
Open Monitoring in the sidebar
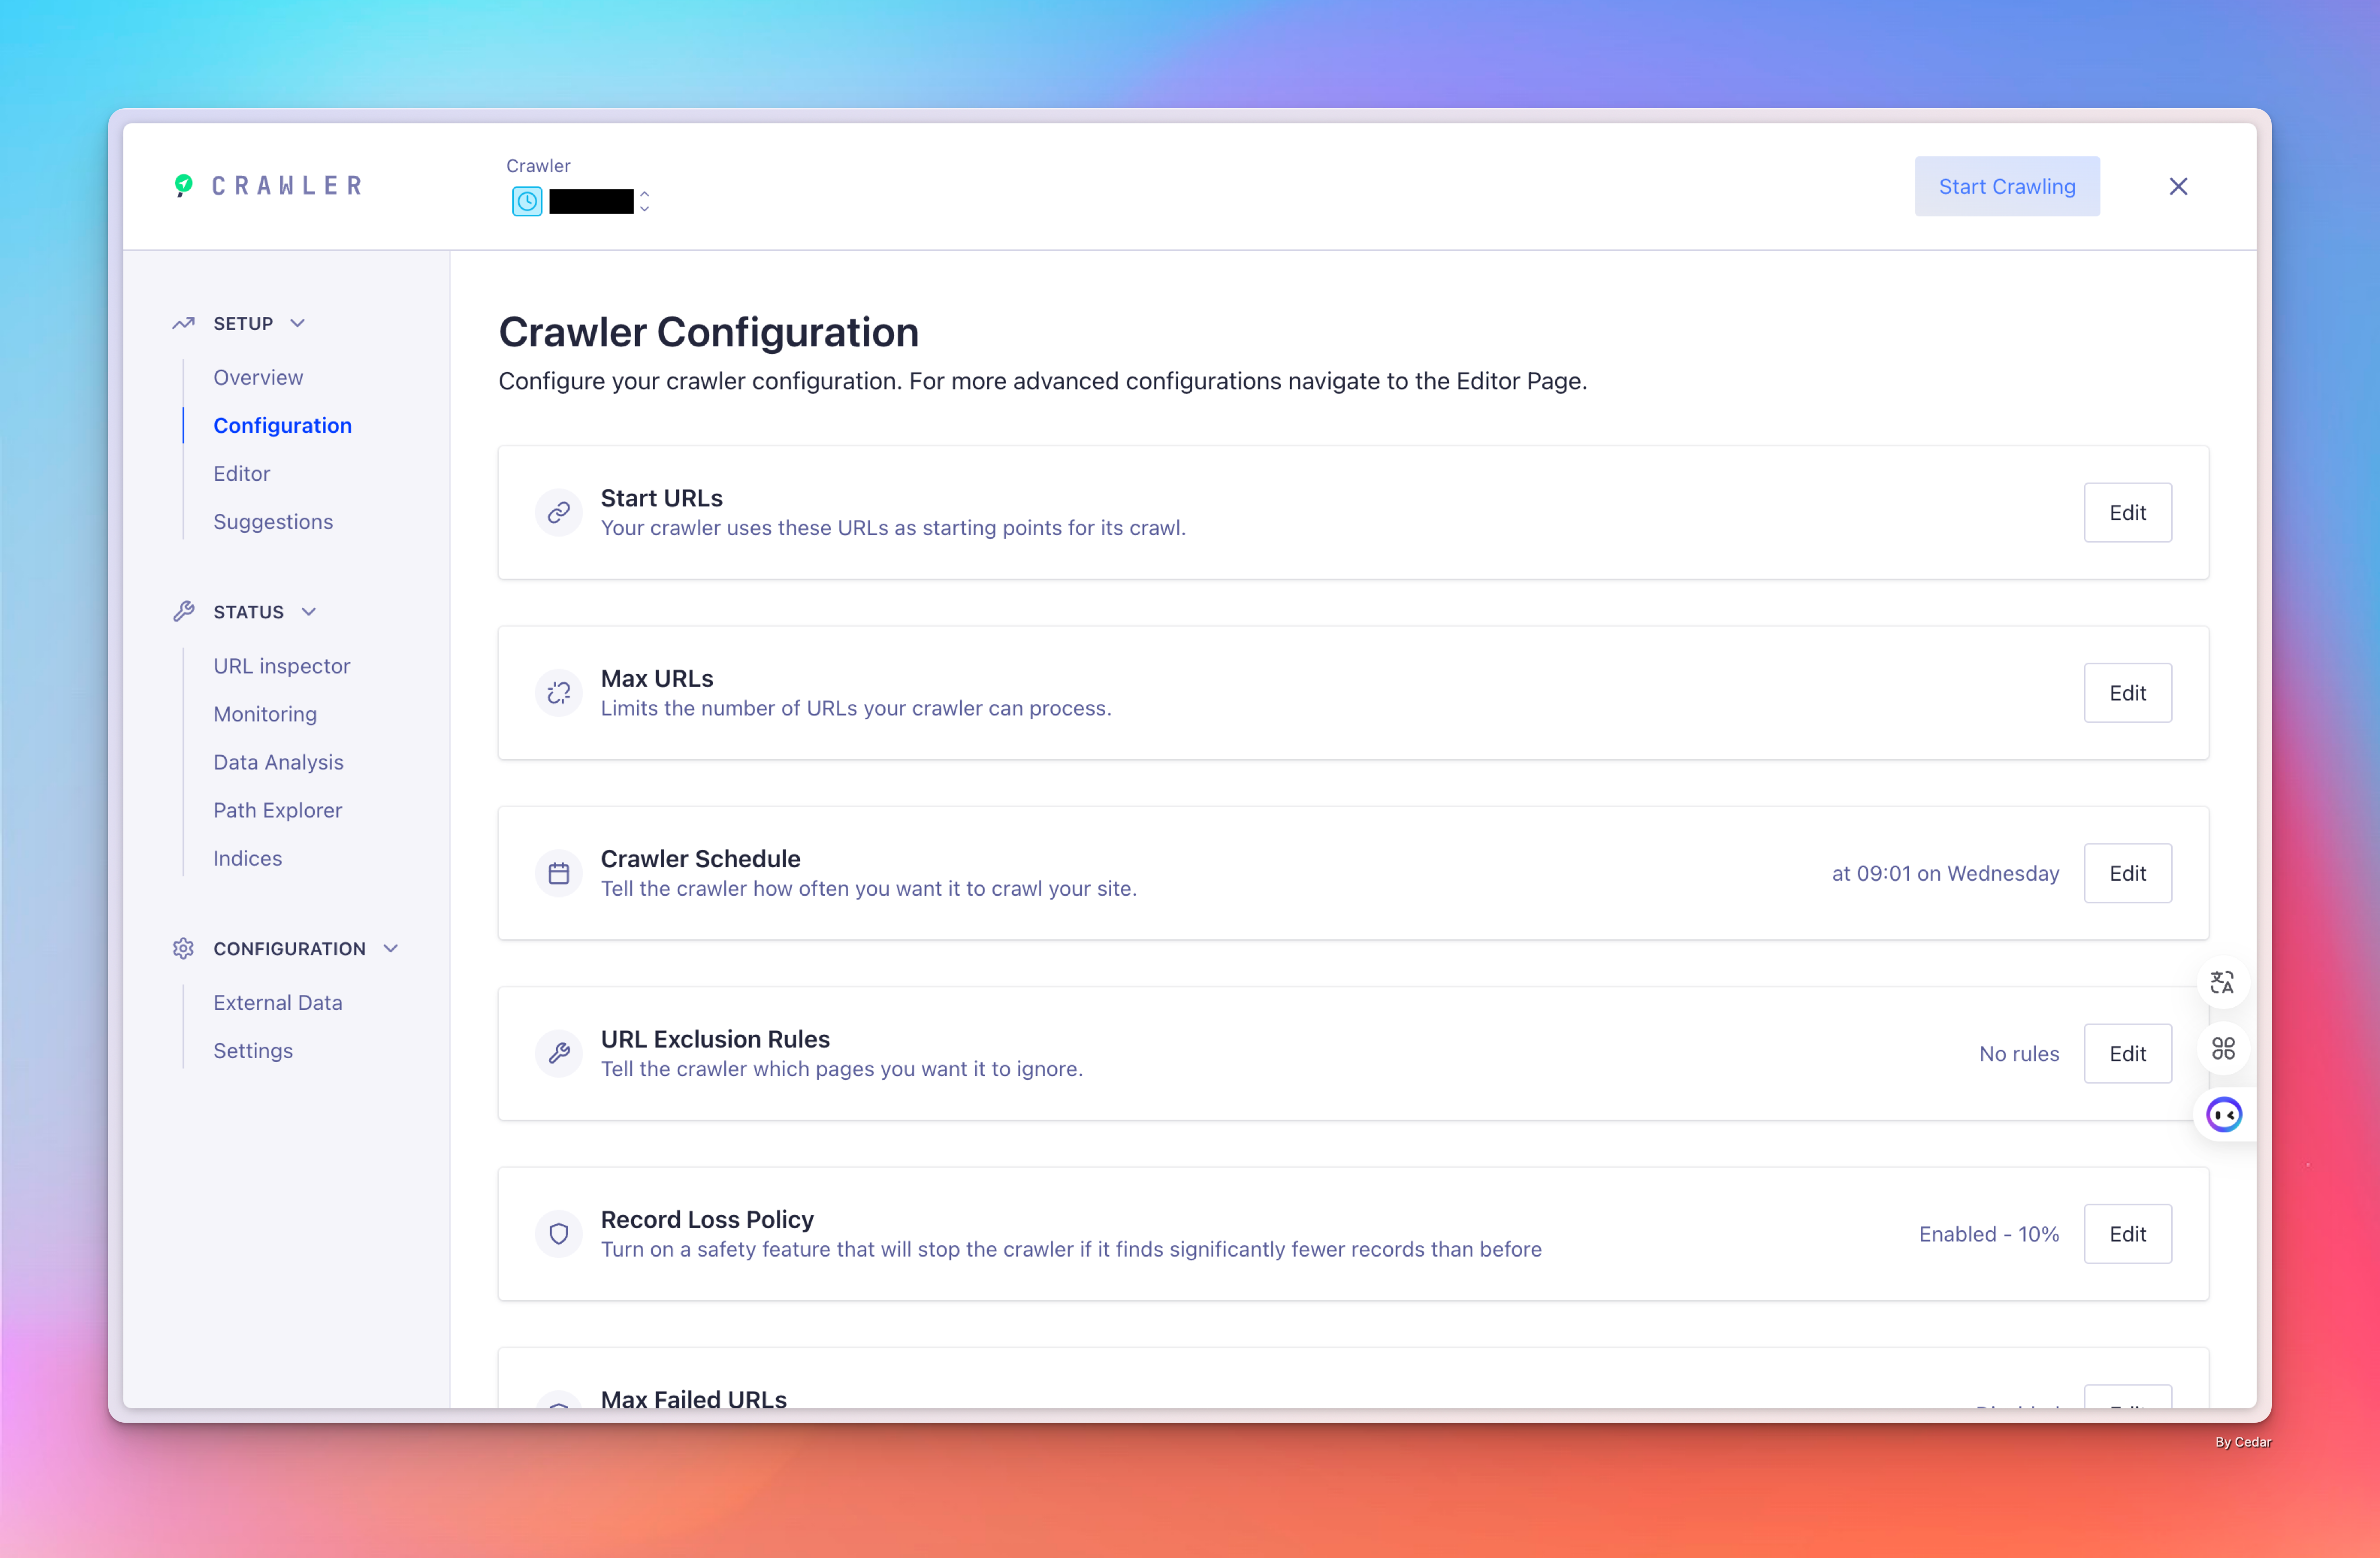click(265, 714)
